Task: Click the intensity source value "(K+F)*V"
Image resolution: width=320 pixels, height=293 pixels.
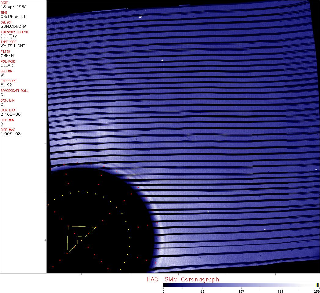Action: click(x=9, y=36)
